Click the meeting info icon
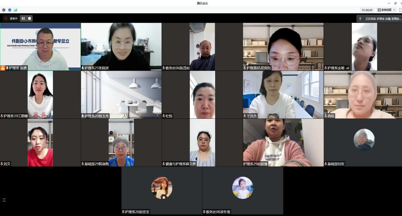Image resolution: width=402 pixels, height=216 pixels. tap(4, 10)
